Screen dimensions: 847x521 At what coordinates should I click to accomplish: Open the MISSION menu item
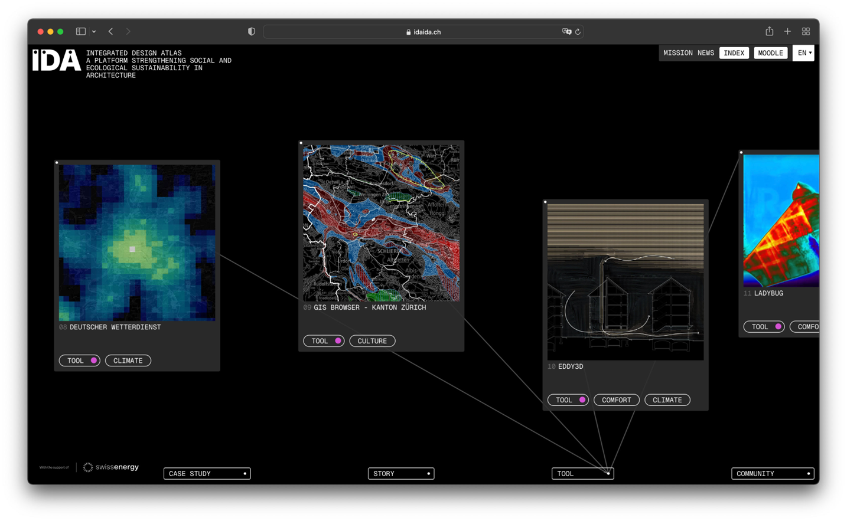point(678,53)
